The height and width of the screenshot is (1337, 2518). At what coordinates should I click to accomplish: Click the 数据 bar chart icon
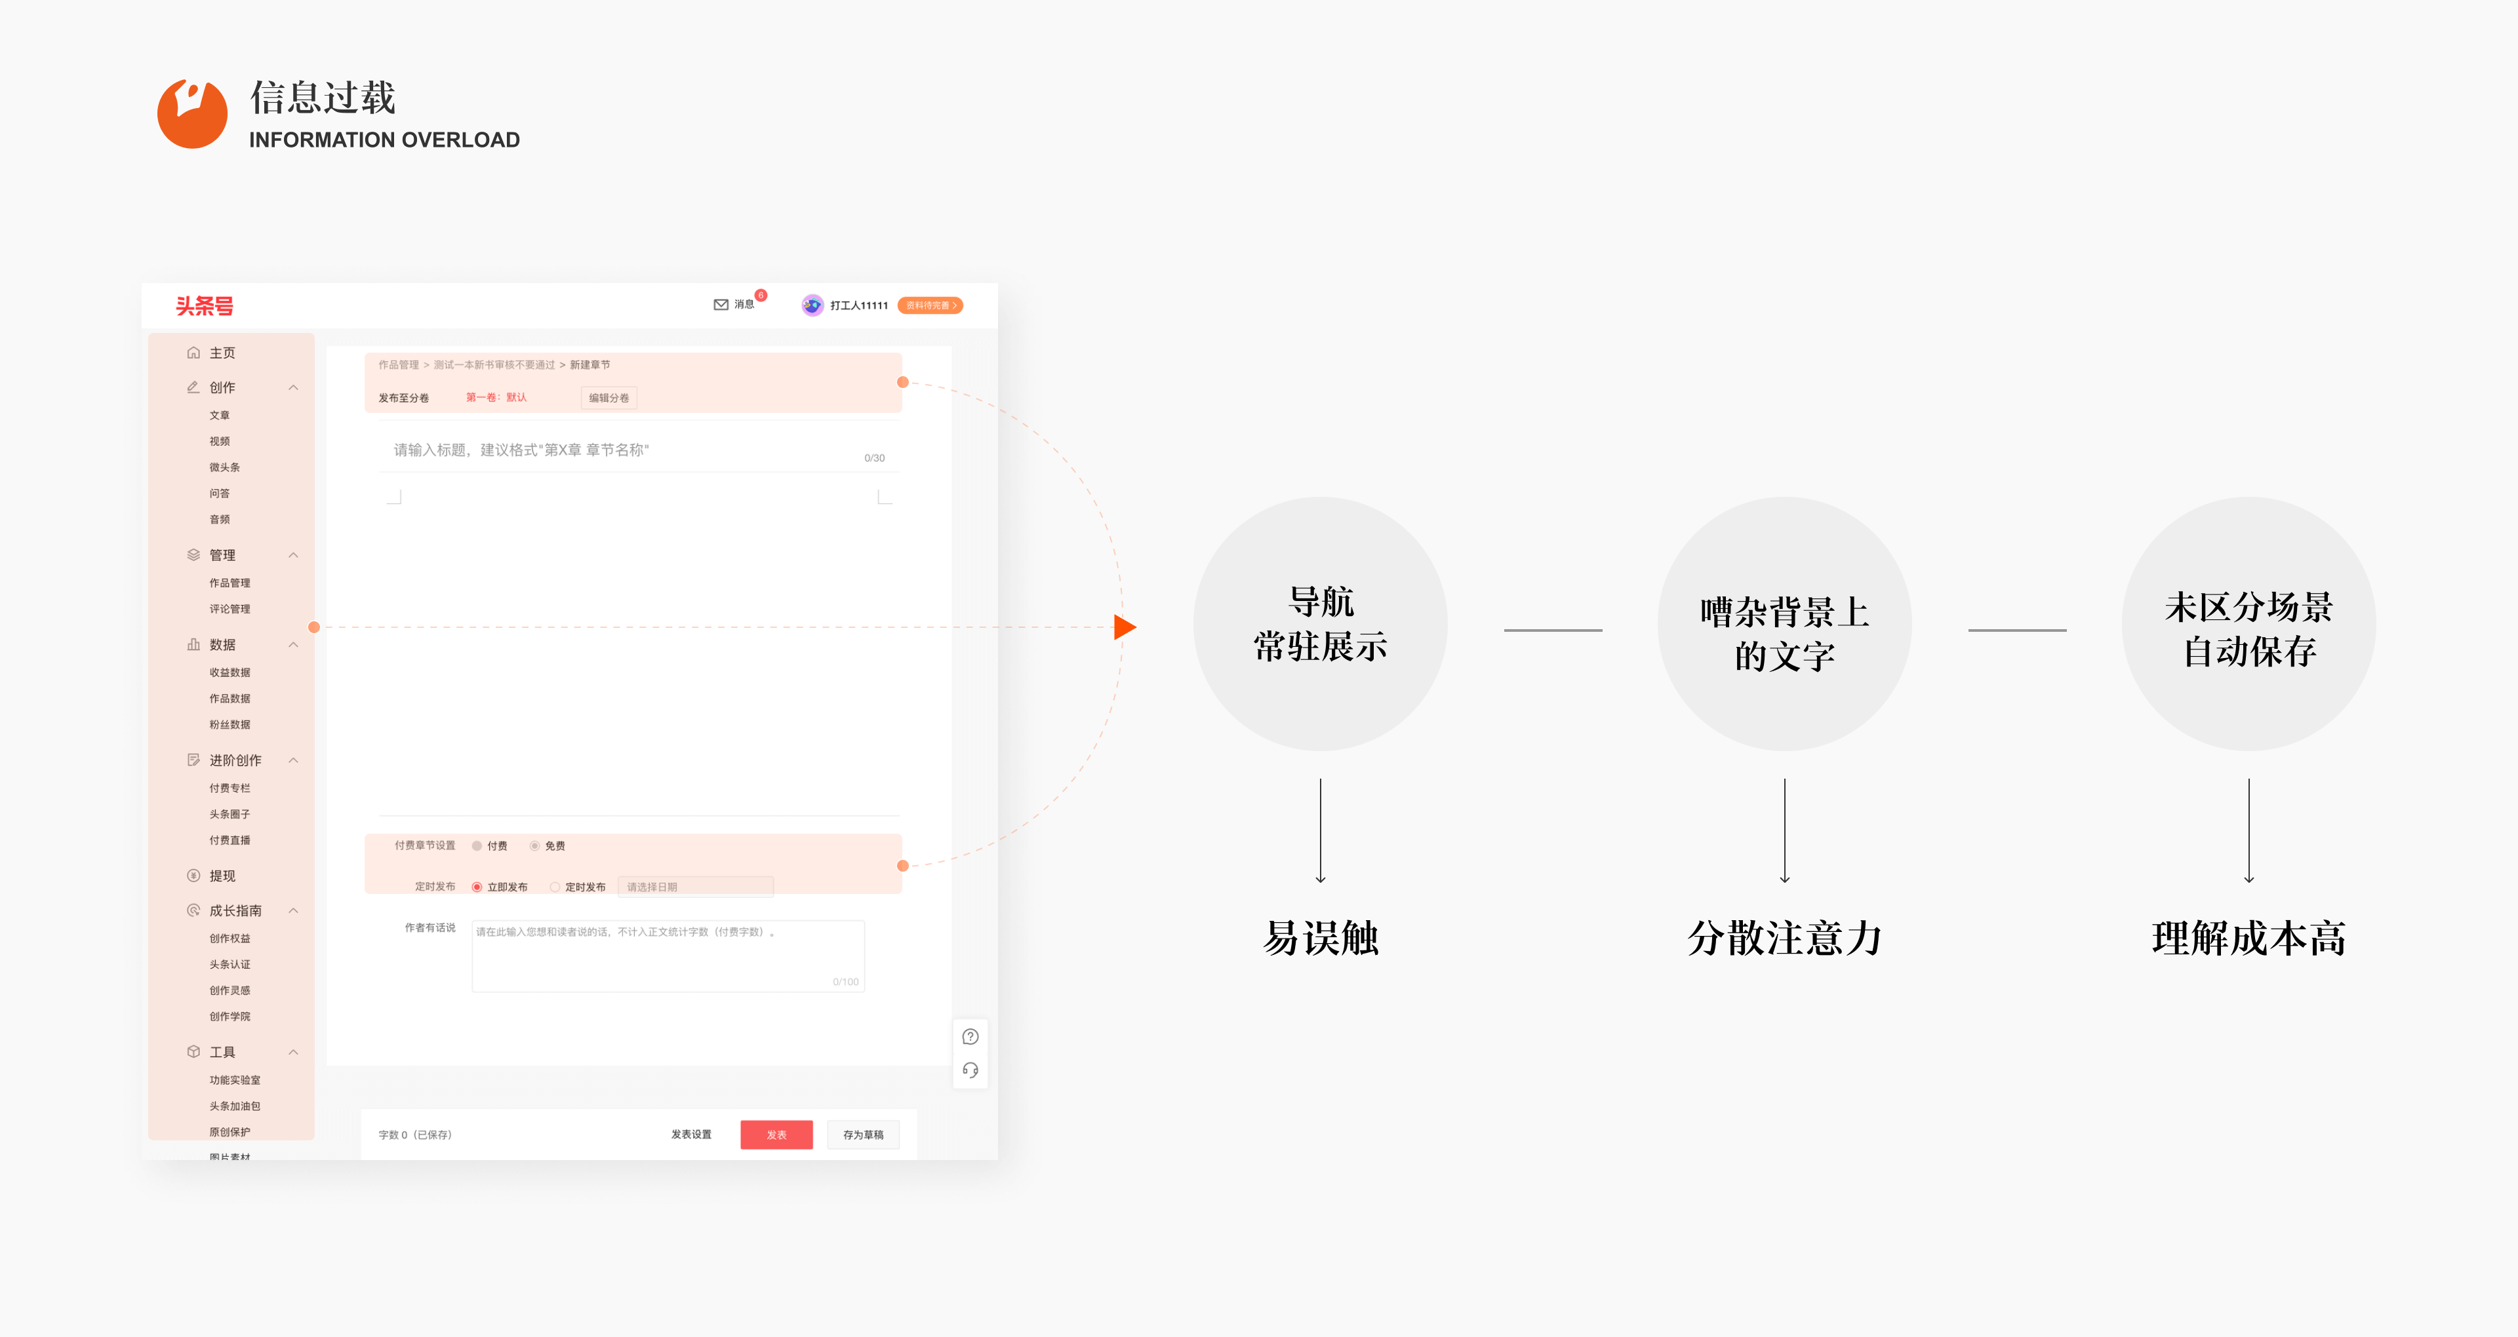pyautogui.click(x=193, y=644)
